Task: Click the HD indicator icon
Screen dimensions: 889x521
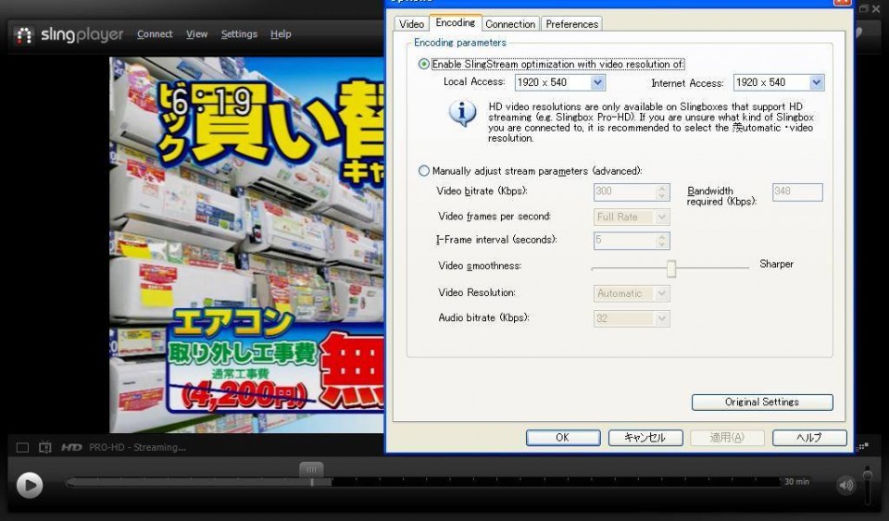Action: [71, 448]
